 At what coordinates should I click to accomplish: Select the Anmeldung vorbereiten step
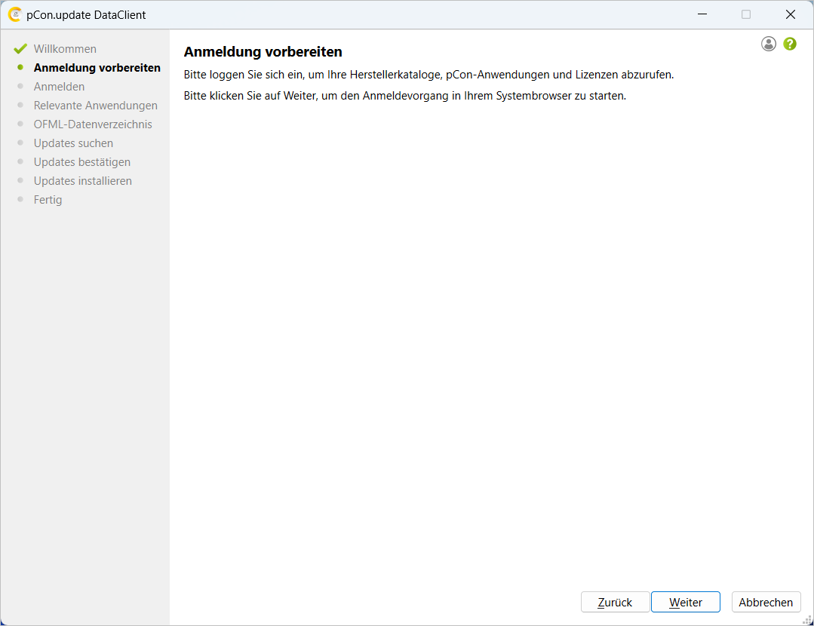pos(97,68)
